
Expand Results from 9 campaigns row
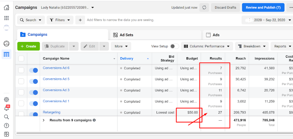point(44,120)
